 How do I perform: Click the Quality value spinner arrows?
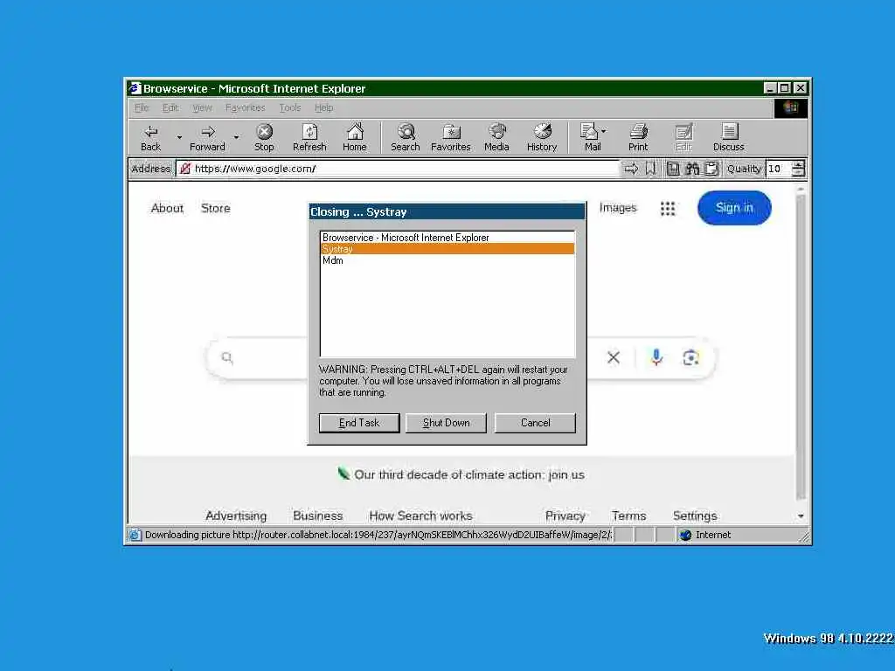798,169
